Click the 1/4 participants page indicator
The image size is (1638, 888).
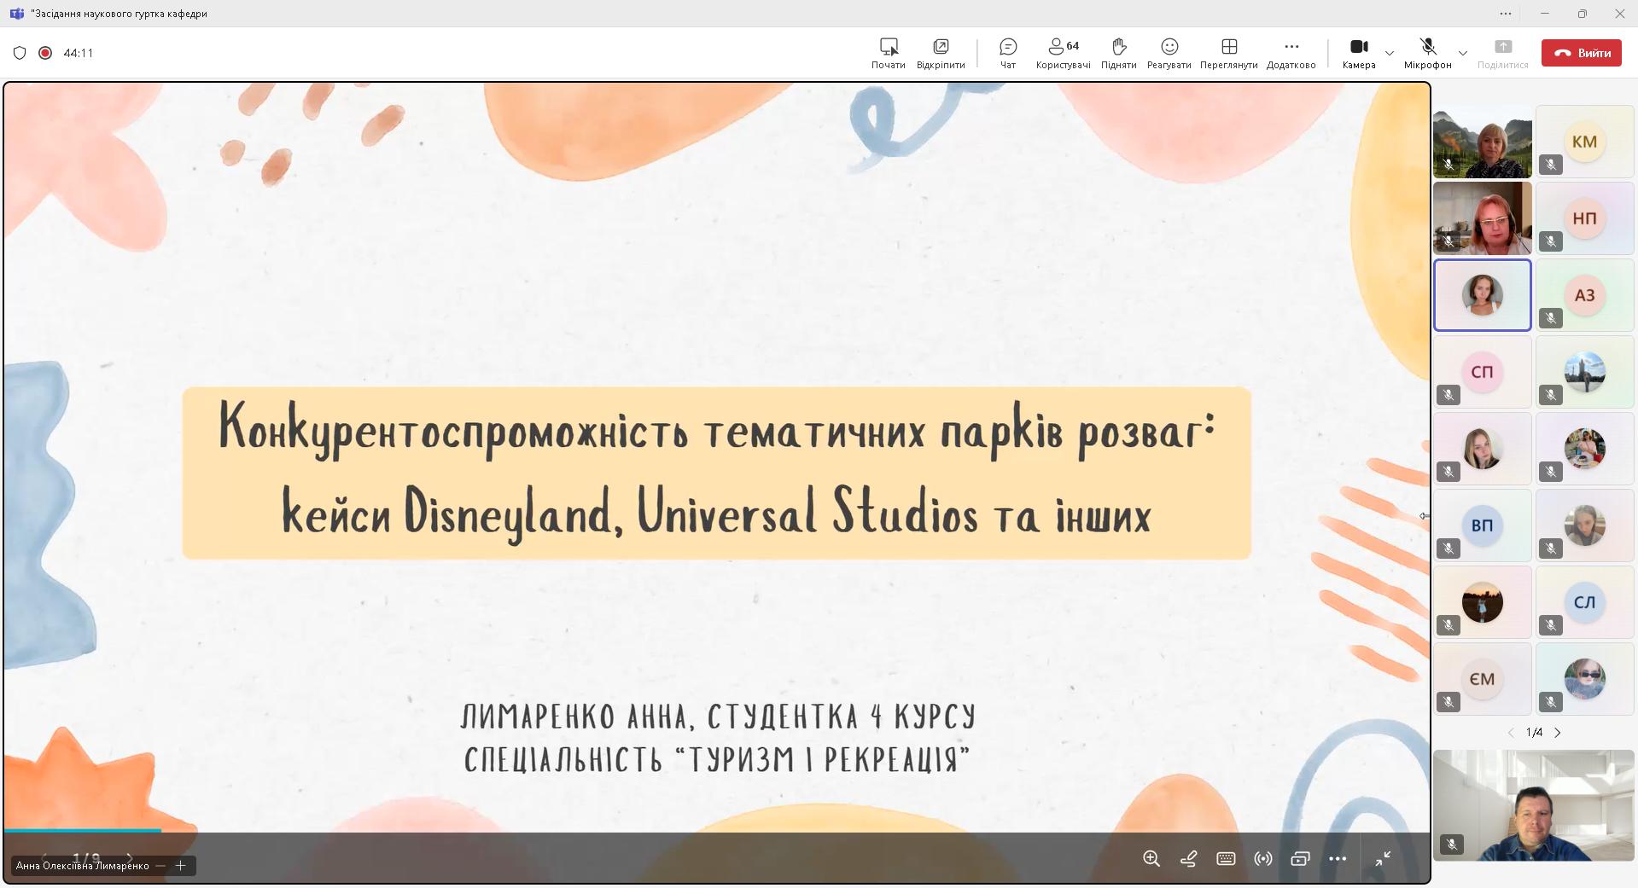(x=1534, y=733)
